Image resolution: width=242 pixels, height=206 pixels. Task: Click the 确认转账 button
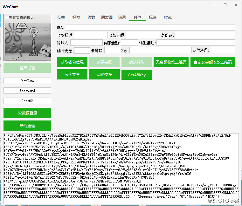pos(137,62)
